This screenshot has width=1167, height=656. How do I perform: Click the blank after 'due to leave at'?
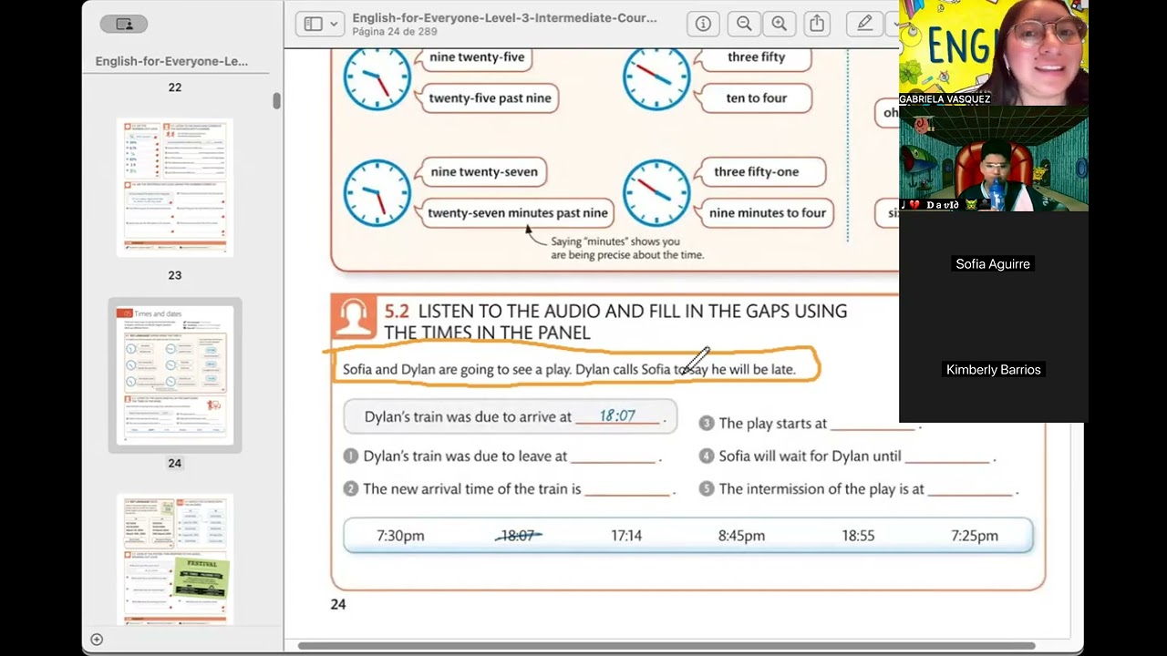click(x=614, y=457)
